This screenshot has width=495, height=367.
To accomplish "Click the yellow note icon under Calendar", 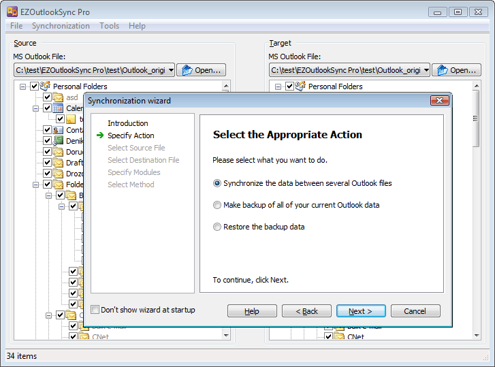I will pos(71,119).
